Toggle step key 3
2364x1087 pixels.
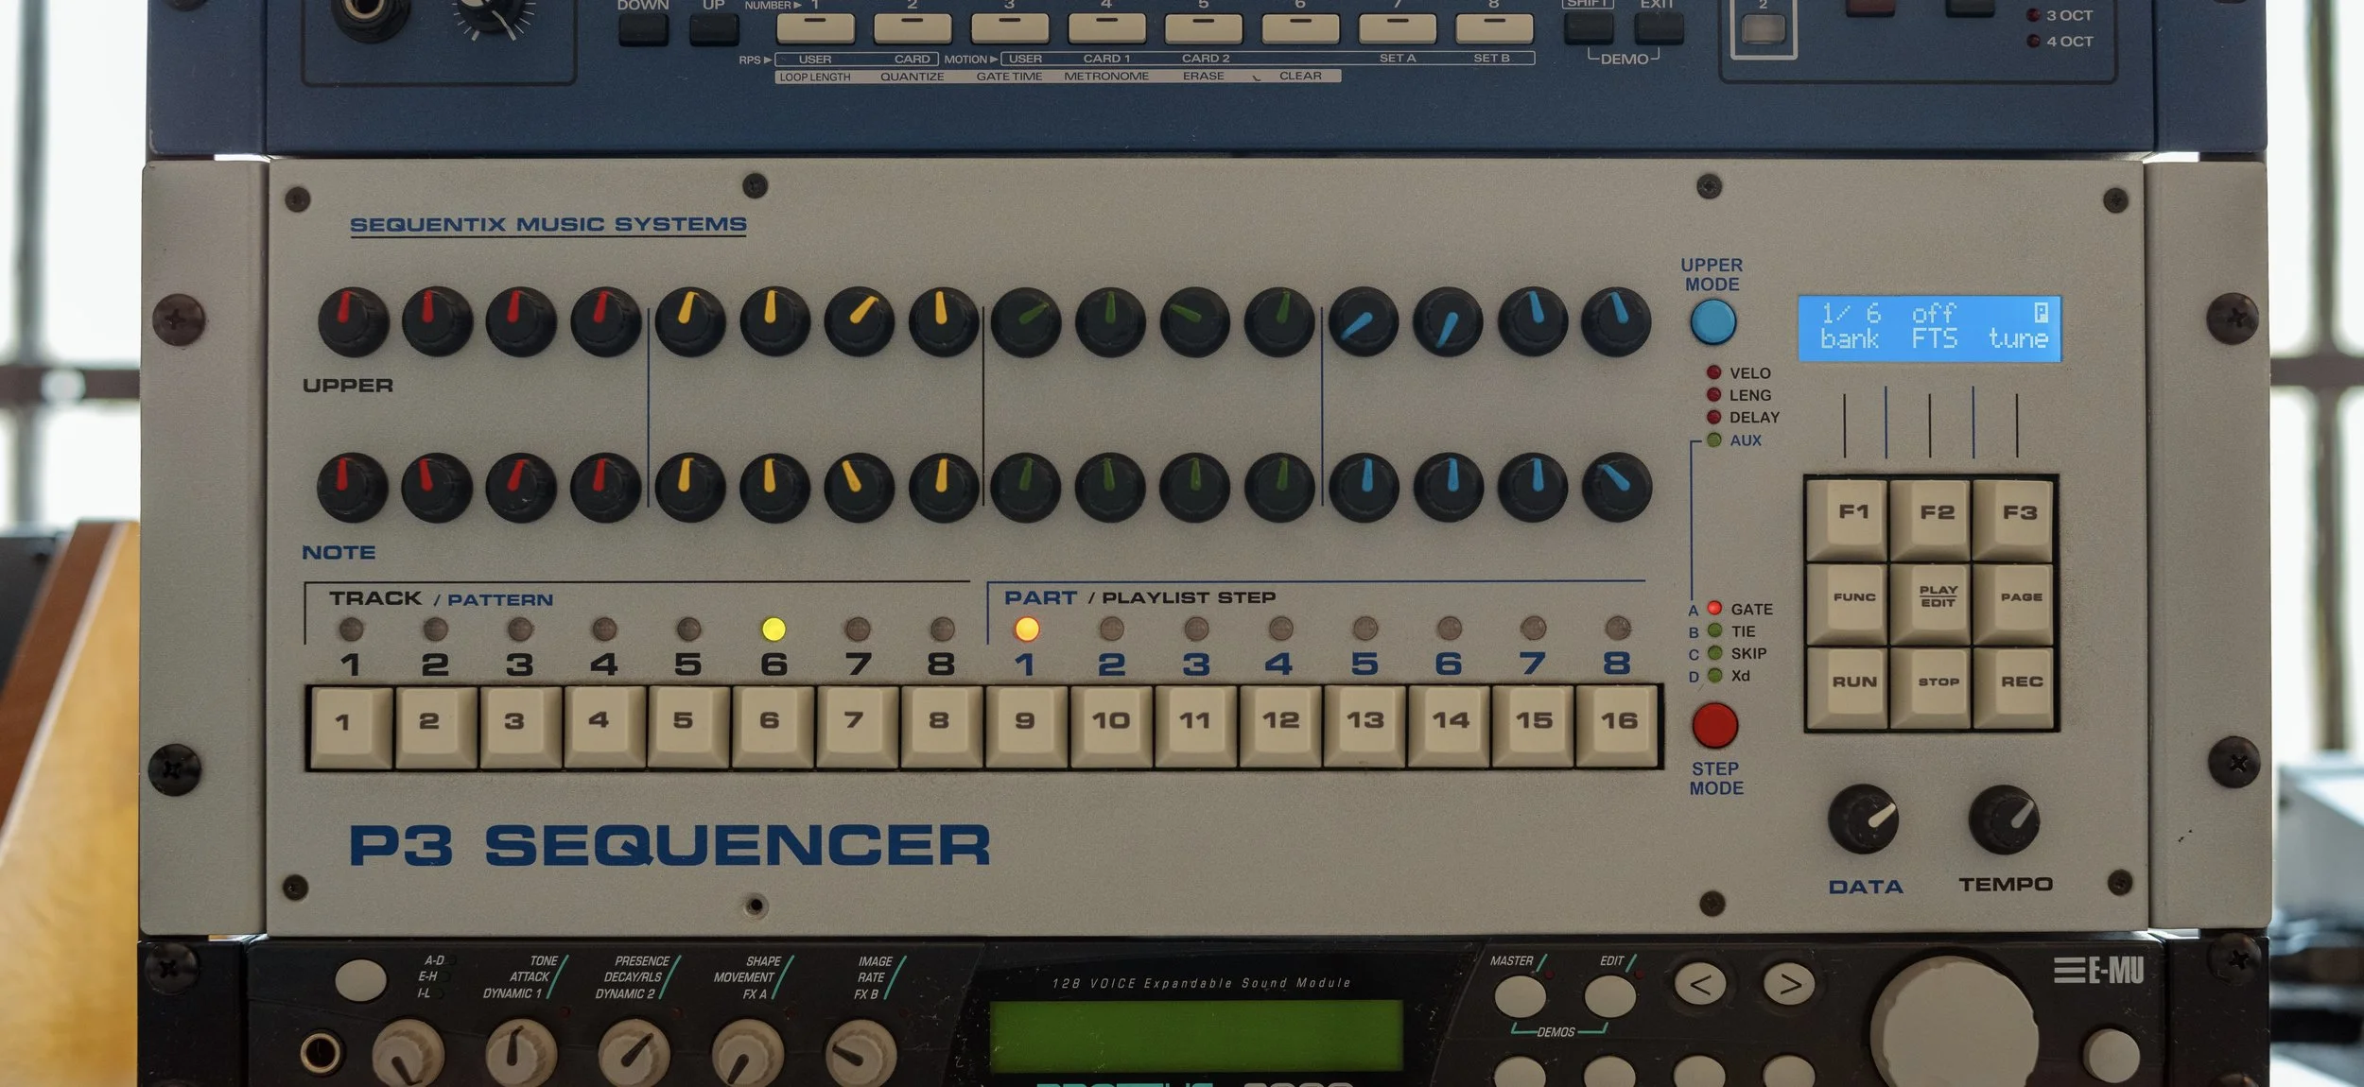tap(520, 726)
